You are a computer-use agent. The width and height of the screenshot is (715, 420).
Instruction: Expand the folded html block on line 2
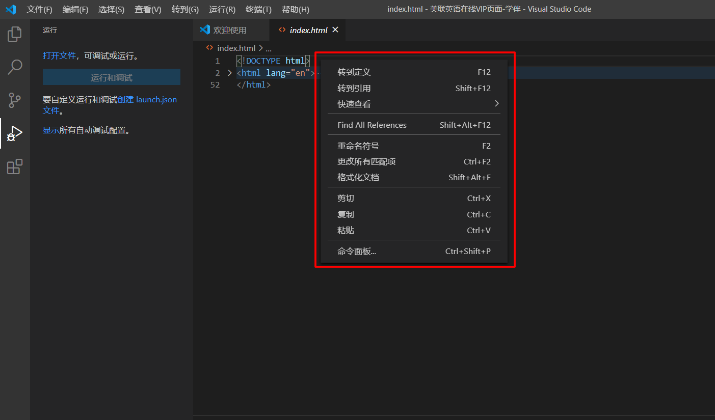tap(230, 73)
